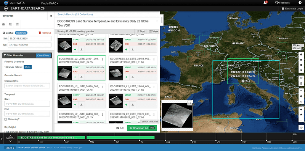305x151 pixels.
Task: Click Download All granules button
Action: coord(142,128)
